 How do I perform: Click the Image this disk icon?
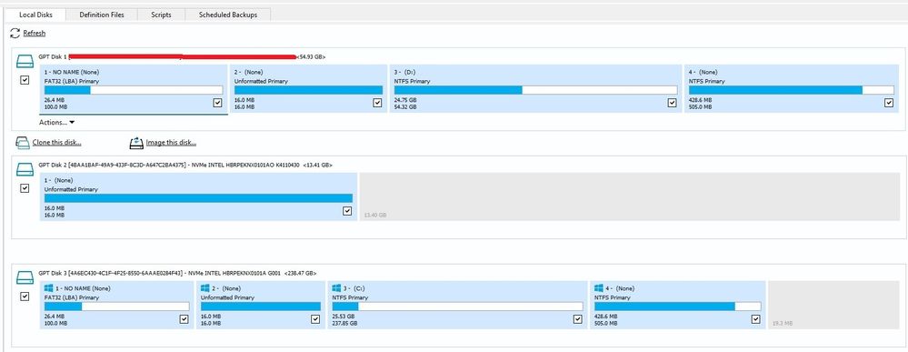click(x=136, y=143)
